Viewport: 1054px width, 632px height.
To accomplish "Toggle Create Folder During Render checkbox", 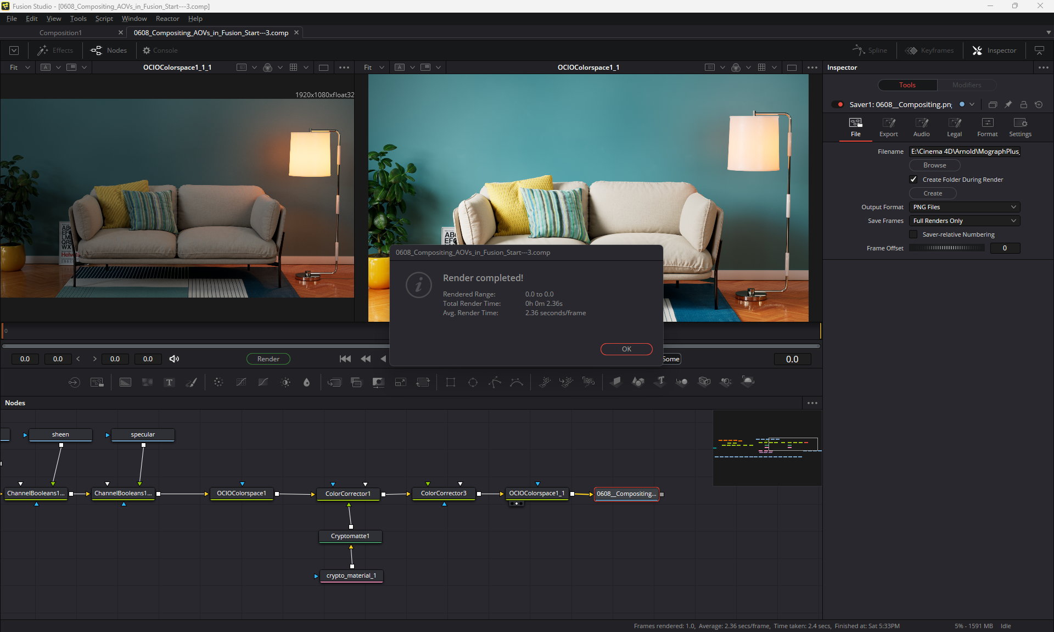I will pos(913,180).
